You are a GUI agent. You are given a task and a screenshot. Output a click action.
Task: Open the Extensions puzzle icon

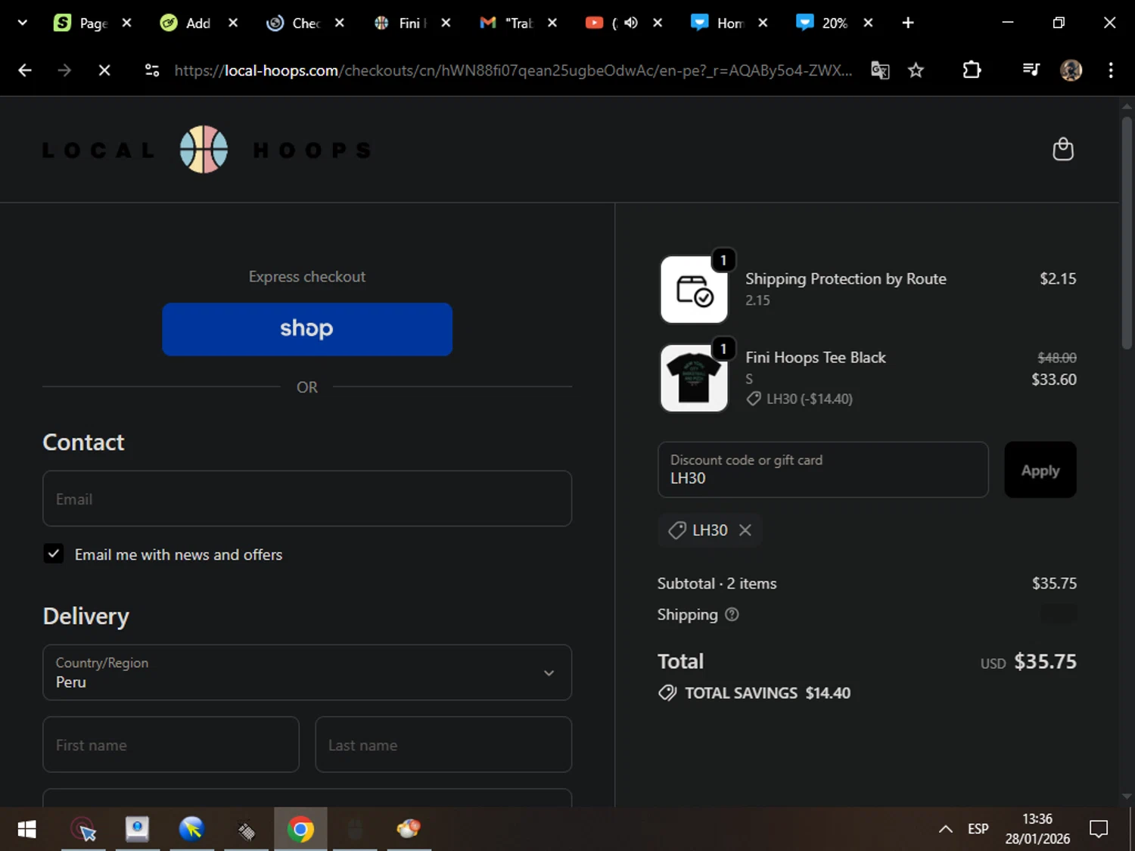tap(972, 70)
